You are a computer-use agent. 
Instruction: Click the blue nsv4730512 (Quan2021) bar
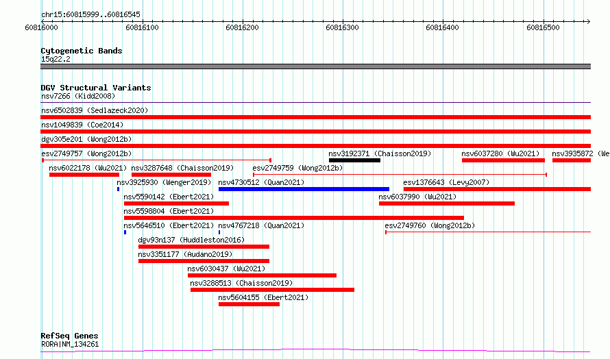[x=304, y=189]
